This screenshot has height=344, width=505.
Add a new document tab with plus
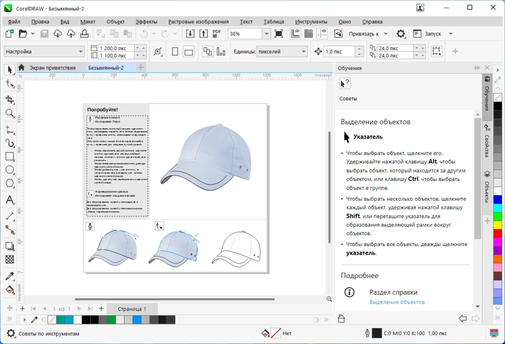point(140,68)
